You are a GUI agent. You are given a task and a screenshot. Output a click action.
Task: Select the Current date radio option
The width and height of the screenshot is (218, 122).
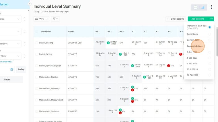pos(210,34)
